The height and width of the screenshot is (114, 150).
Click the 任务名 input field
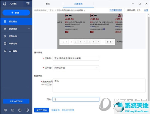[76, 58]
